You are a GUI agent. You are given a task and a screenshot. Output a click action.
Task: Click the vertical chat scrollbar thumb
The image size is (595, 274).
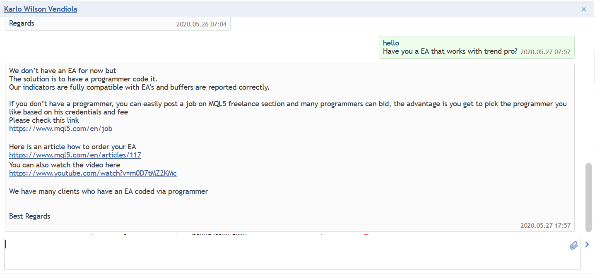click(588, 197)
